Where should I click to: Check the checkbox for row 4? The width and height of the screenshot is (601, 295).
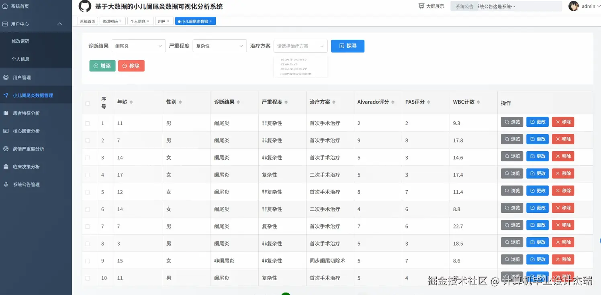pyautogui.click(x=88, y=175)
